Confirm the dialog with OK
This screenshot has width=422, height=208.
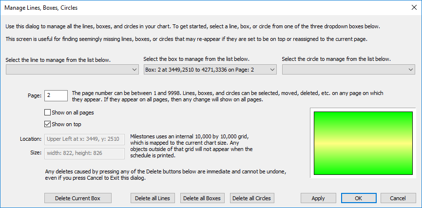(358, 198)
